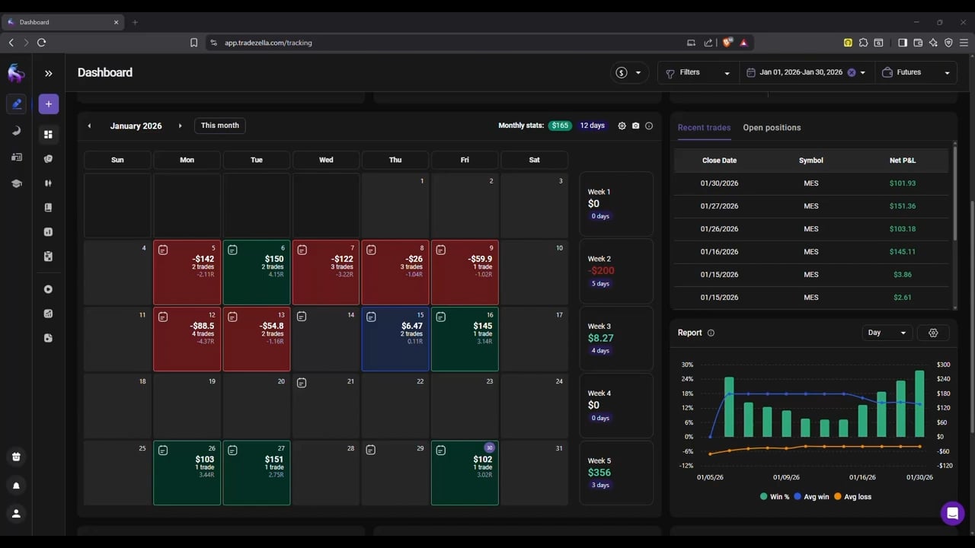
Task: Open the January 6 day cell with $150
Action: tap(257, 272)
